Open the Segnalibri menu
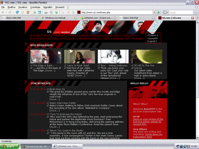The image size is (199, 149). coord(48,7)
